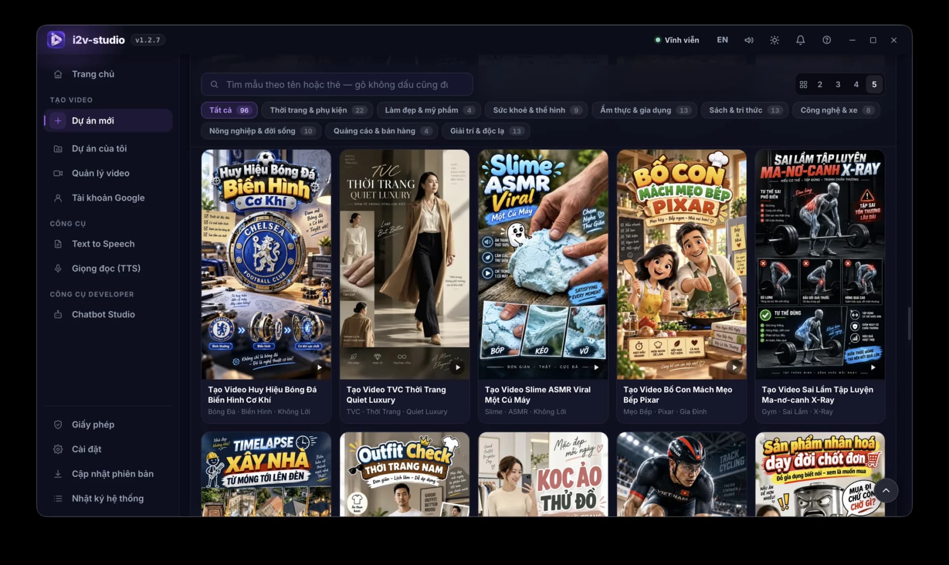Viewport: 949px width, 565px height.
Task: Open Cài đặt settings
Action: (x=108, y=449)
